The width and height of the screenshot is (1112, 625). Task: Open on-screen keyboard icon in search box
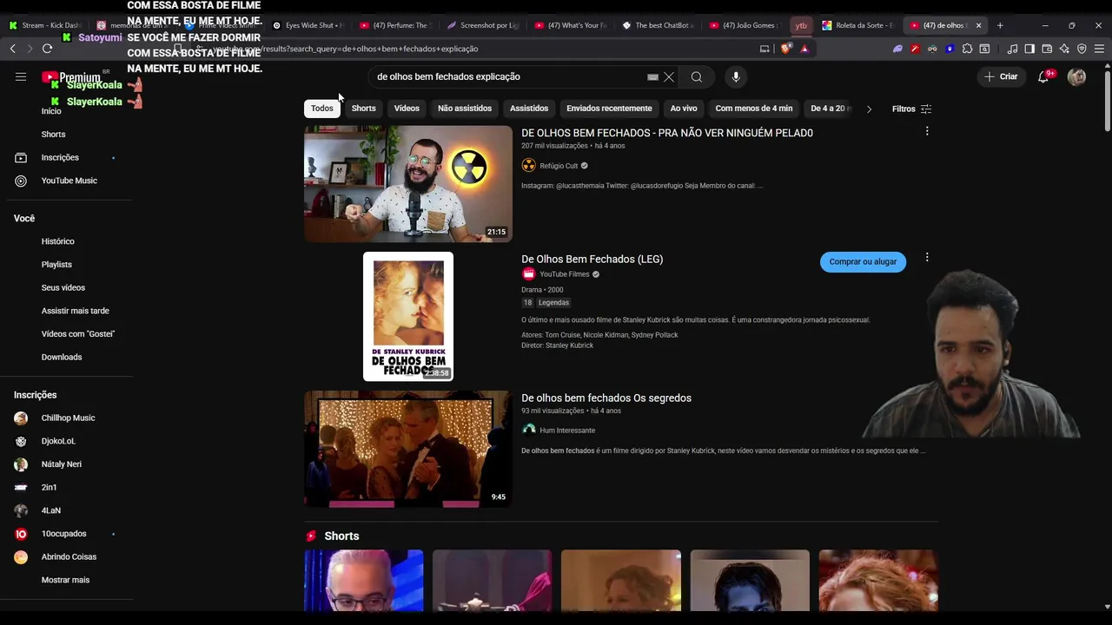tap(652, 77)
